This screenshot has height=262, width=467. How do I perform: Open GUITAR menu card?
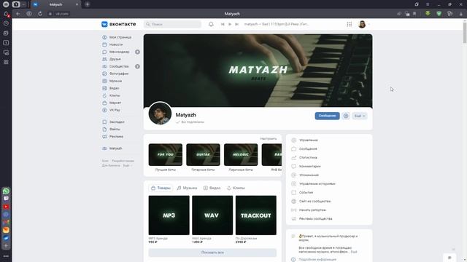tap(203, 155)
